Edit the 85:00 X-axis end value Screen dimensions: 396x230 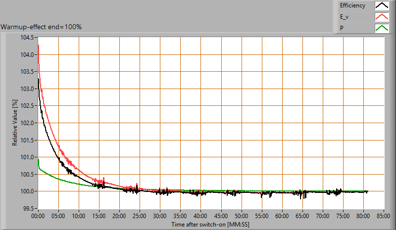(x=383, y=216)
